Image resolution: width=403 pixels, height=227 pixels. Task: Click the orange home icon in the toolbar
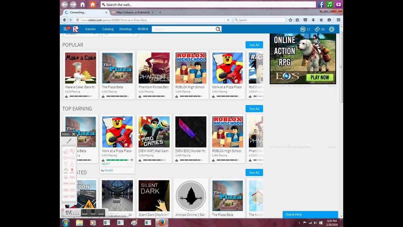93,4
